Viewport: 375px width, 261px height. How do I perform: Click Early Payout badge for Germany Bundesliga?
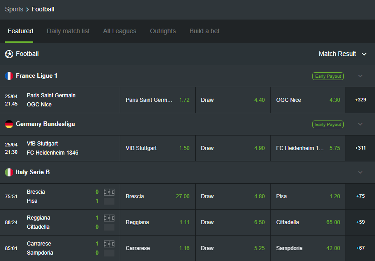328,124
